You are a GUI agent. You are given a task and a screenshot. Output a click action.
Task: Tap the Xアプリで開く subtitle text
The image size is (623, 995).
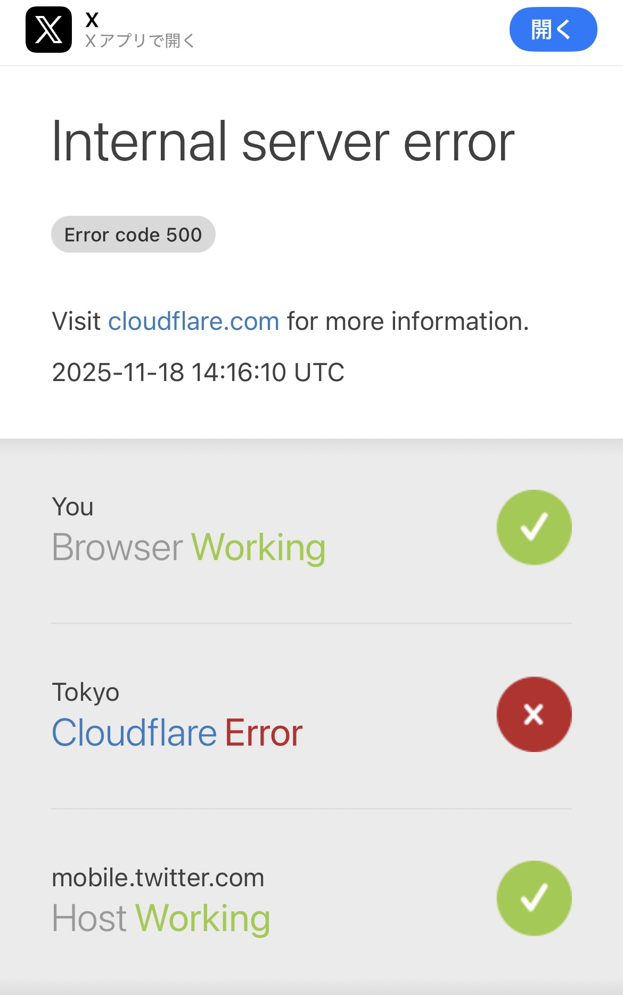[140, 41]
